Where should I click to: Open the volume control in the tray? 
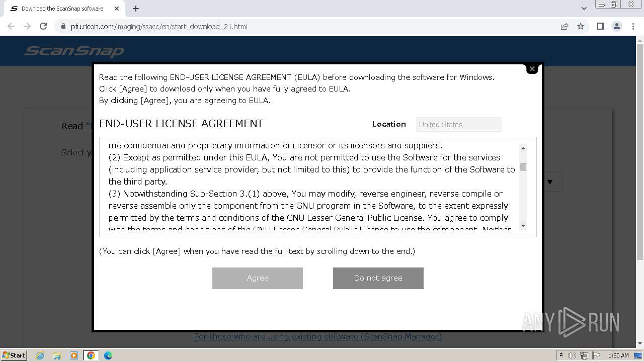[x=572, y=355]
